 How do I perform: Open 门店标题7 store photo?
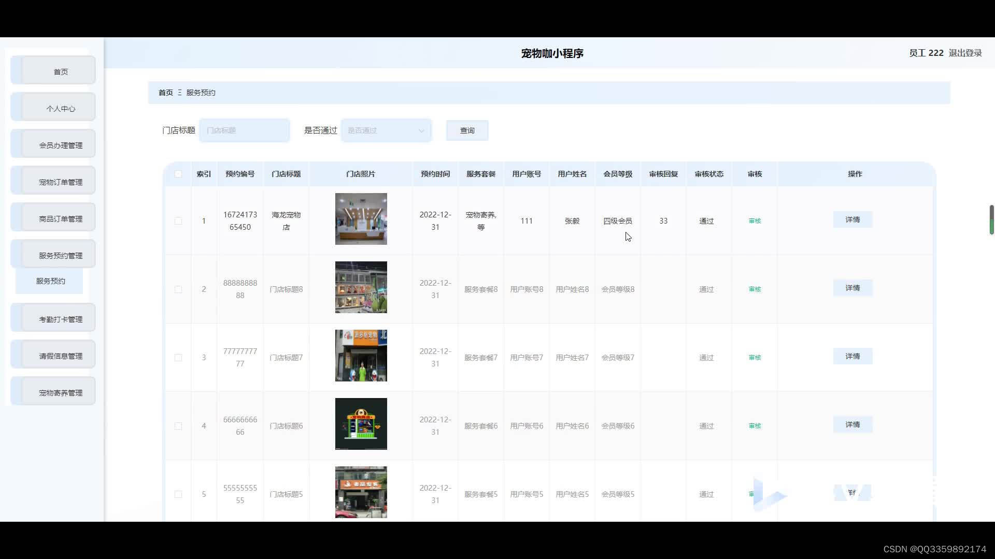pos(361,356)
